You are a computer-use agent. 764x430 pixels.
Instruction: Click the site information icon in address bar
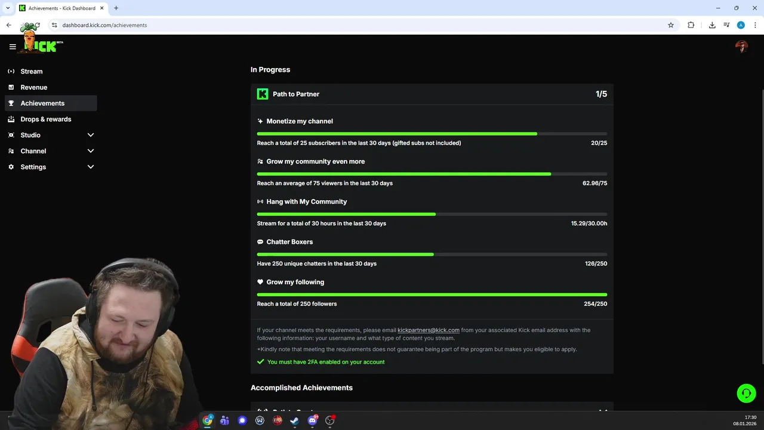[x=54, y=25]
